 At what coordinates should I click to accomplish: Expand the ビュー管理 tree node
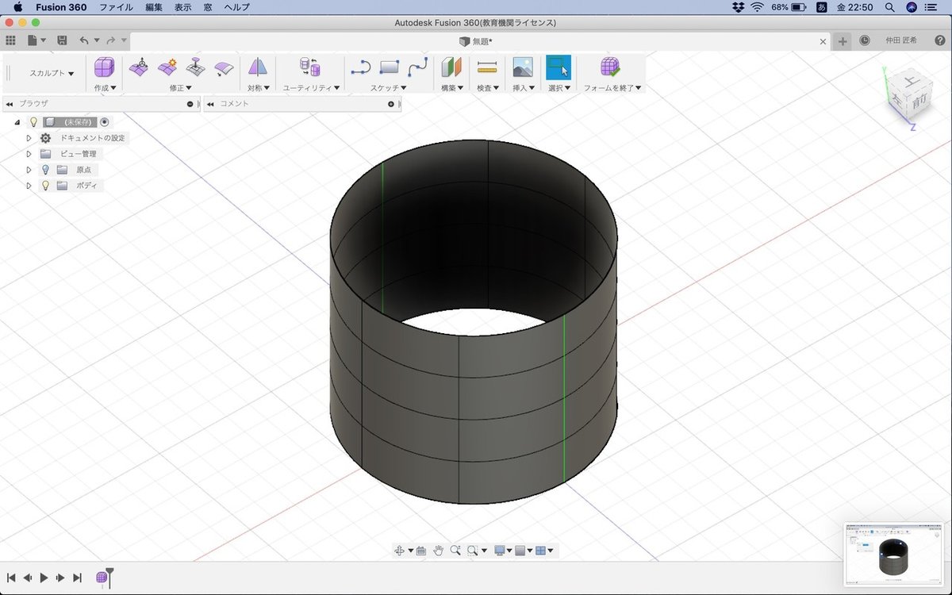pos(29,154)
